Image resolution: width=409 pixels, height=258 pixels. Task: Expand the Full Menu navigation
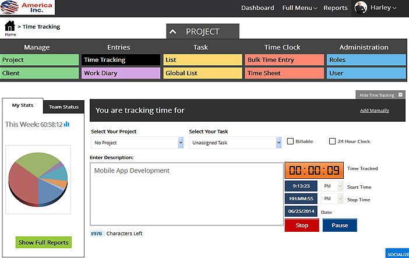pyautogui.click(x=299, y=8)
